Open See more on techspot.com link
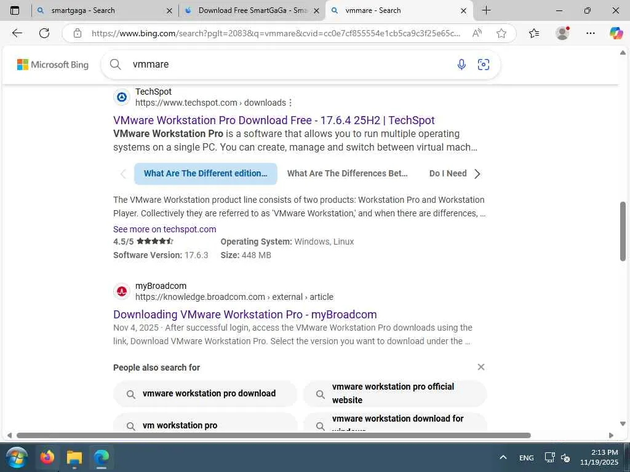 [x=165, y=229]
